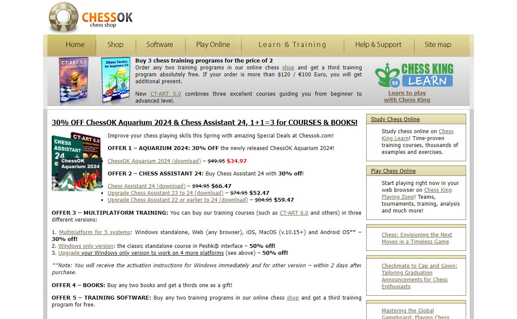
Task: Click the $52.47 upgrade price
Action: 259,193
